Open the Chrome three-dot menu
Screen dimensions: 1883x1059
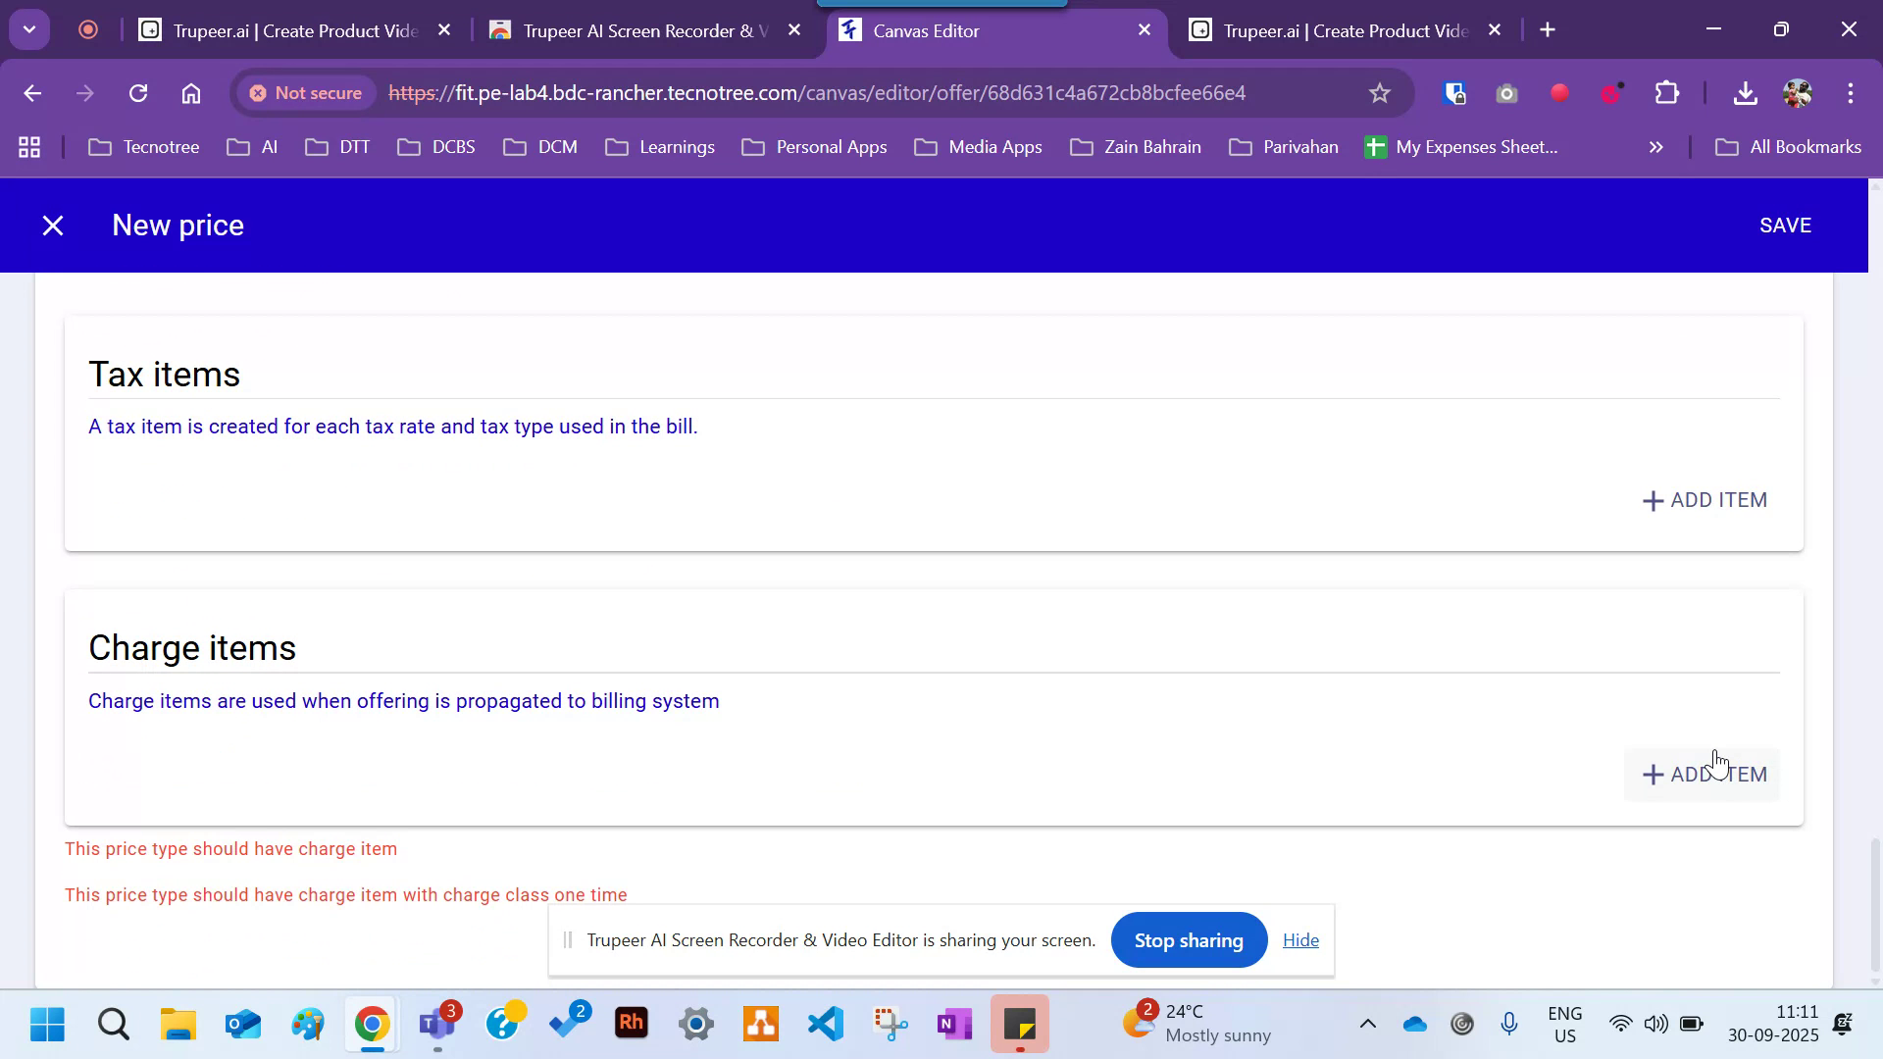pyautogui.click(x=1851, y=93)
